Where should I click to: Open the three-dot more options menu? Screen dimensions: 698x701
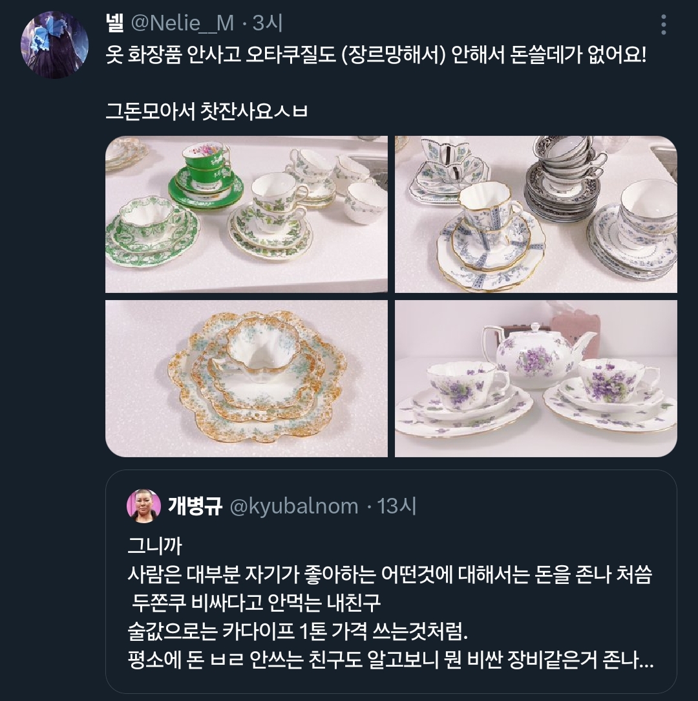click(x=664, y=24)
